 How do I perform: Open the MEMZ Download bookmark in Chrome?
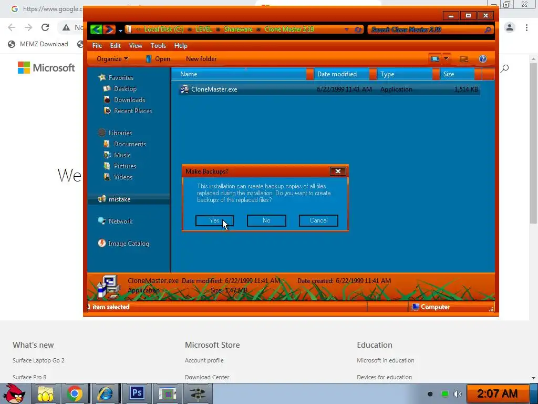click(x=38, y=44)
